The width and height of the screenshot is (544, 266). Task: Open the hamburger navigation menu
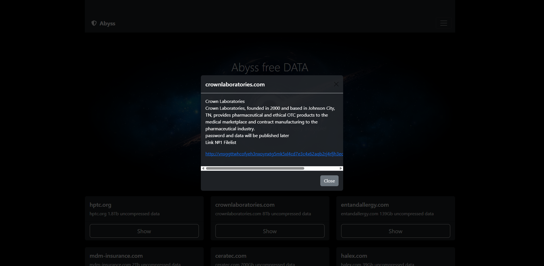tap(443, 23)
